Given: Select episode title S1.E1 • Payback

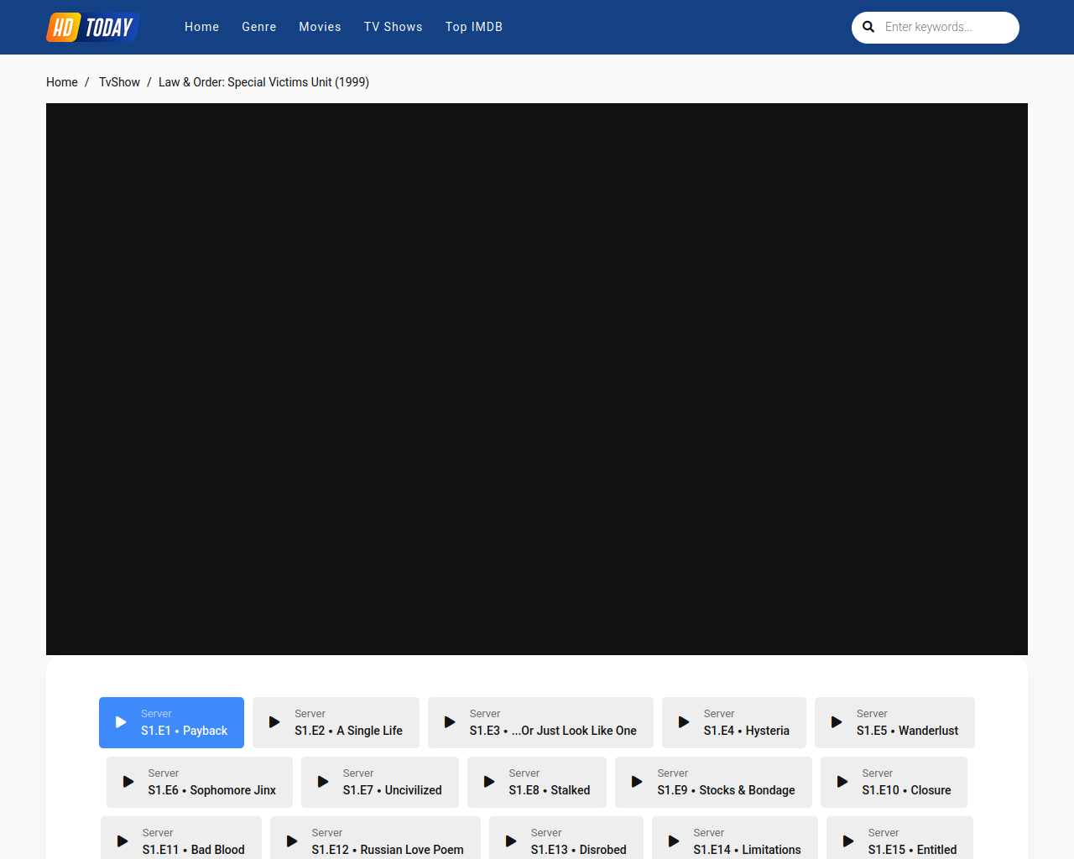Looking at the screenshot, I should click(x=184, y=731).
